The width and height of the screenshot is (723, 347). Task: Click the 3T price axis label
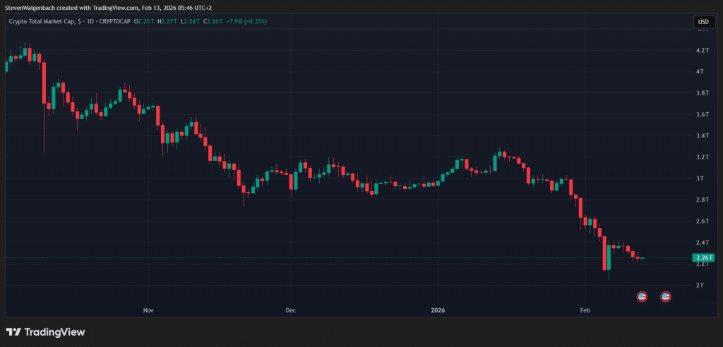700,178
